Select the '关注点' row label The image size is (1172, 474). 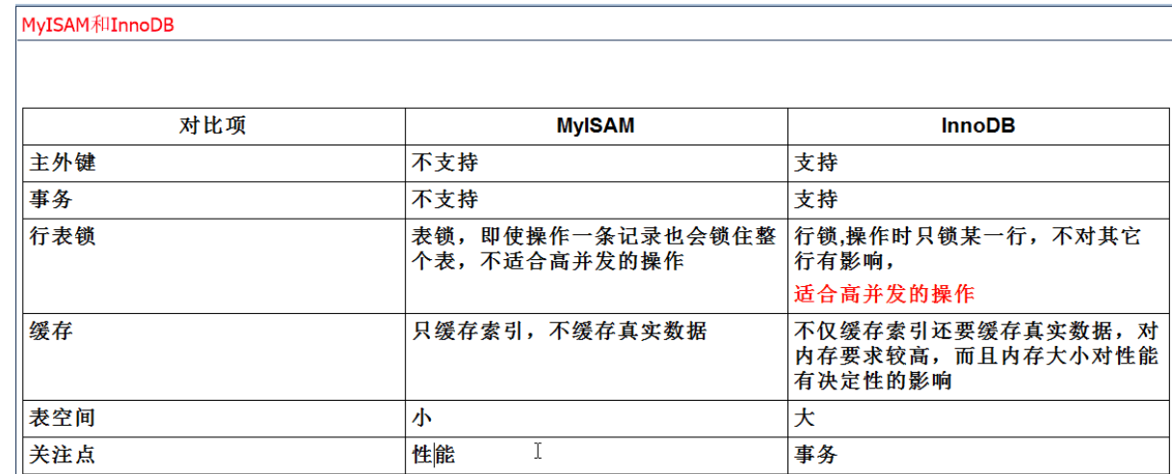point(64,455)
